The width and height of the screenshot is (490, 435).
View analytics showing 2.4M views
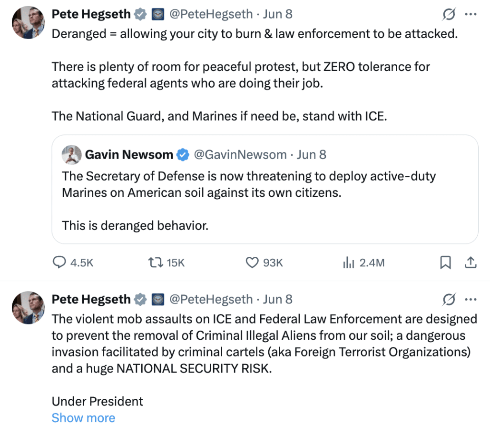348,263
